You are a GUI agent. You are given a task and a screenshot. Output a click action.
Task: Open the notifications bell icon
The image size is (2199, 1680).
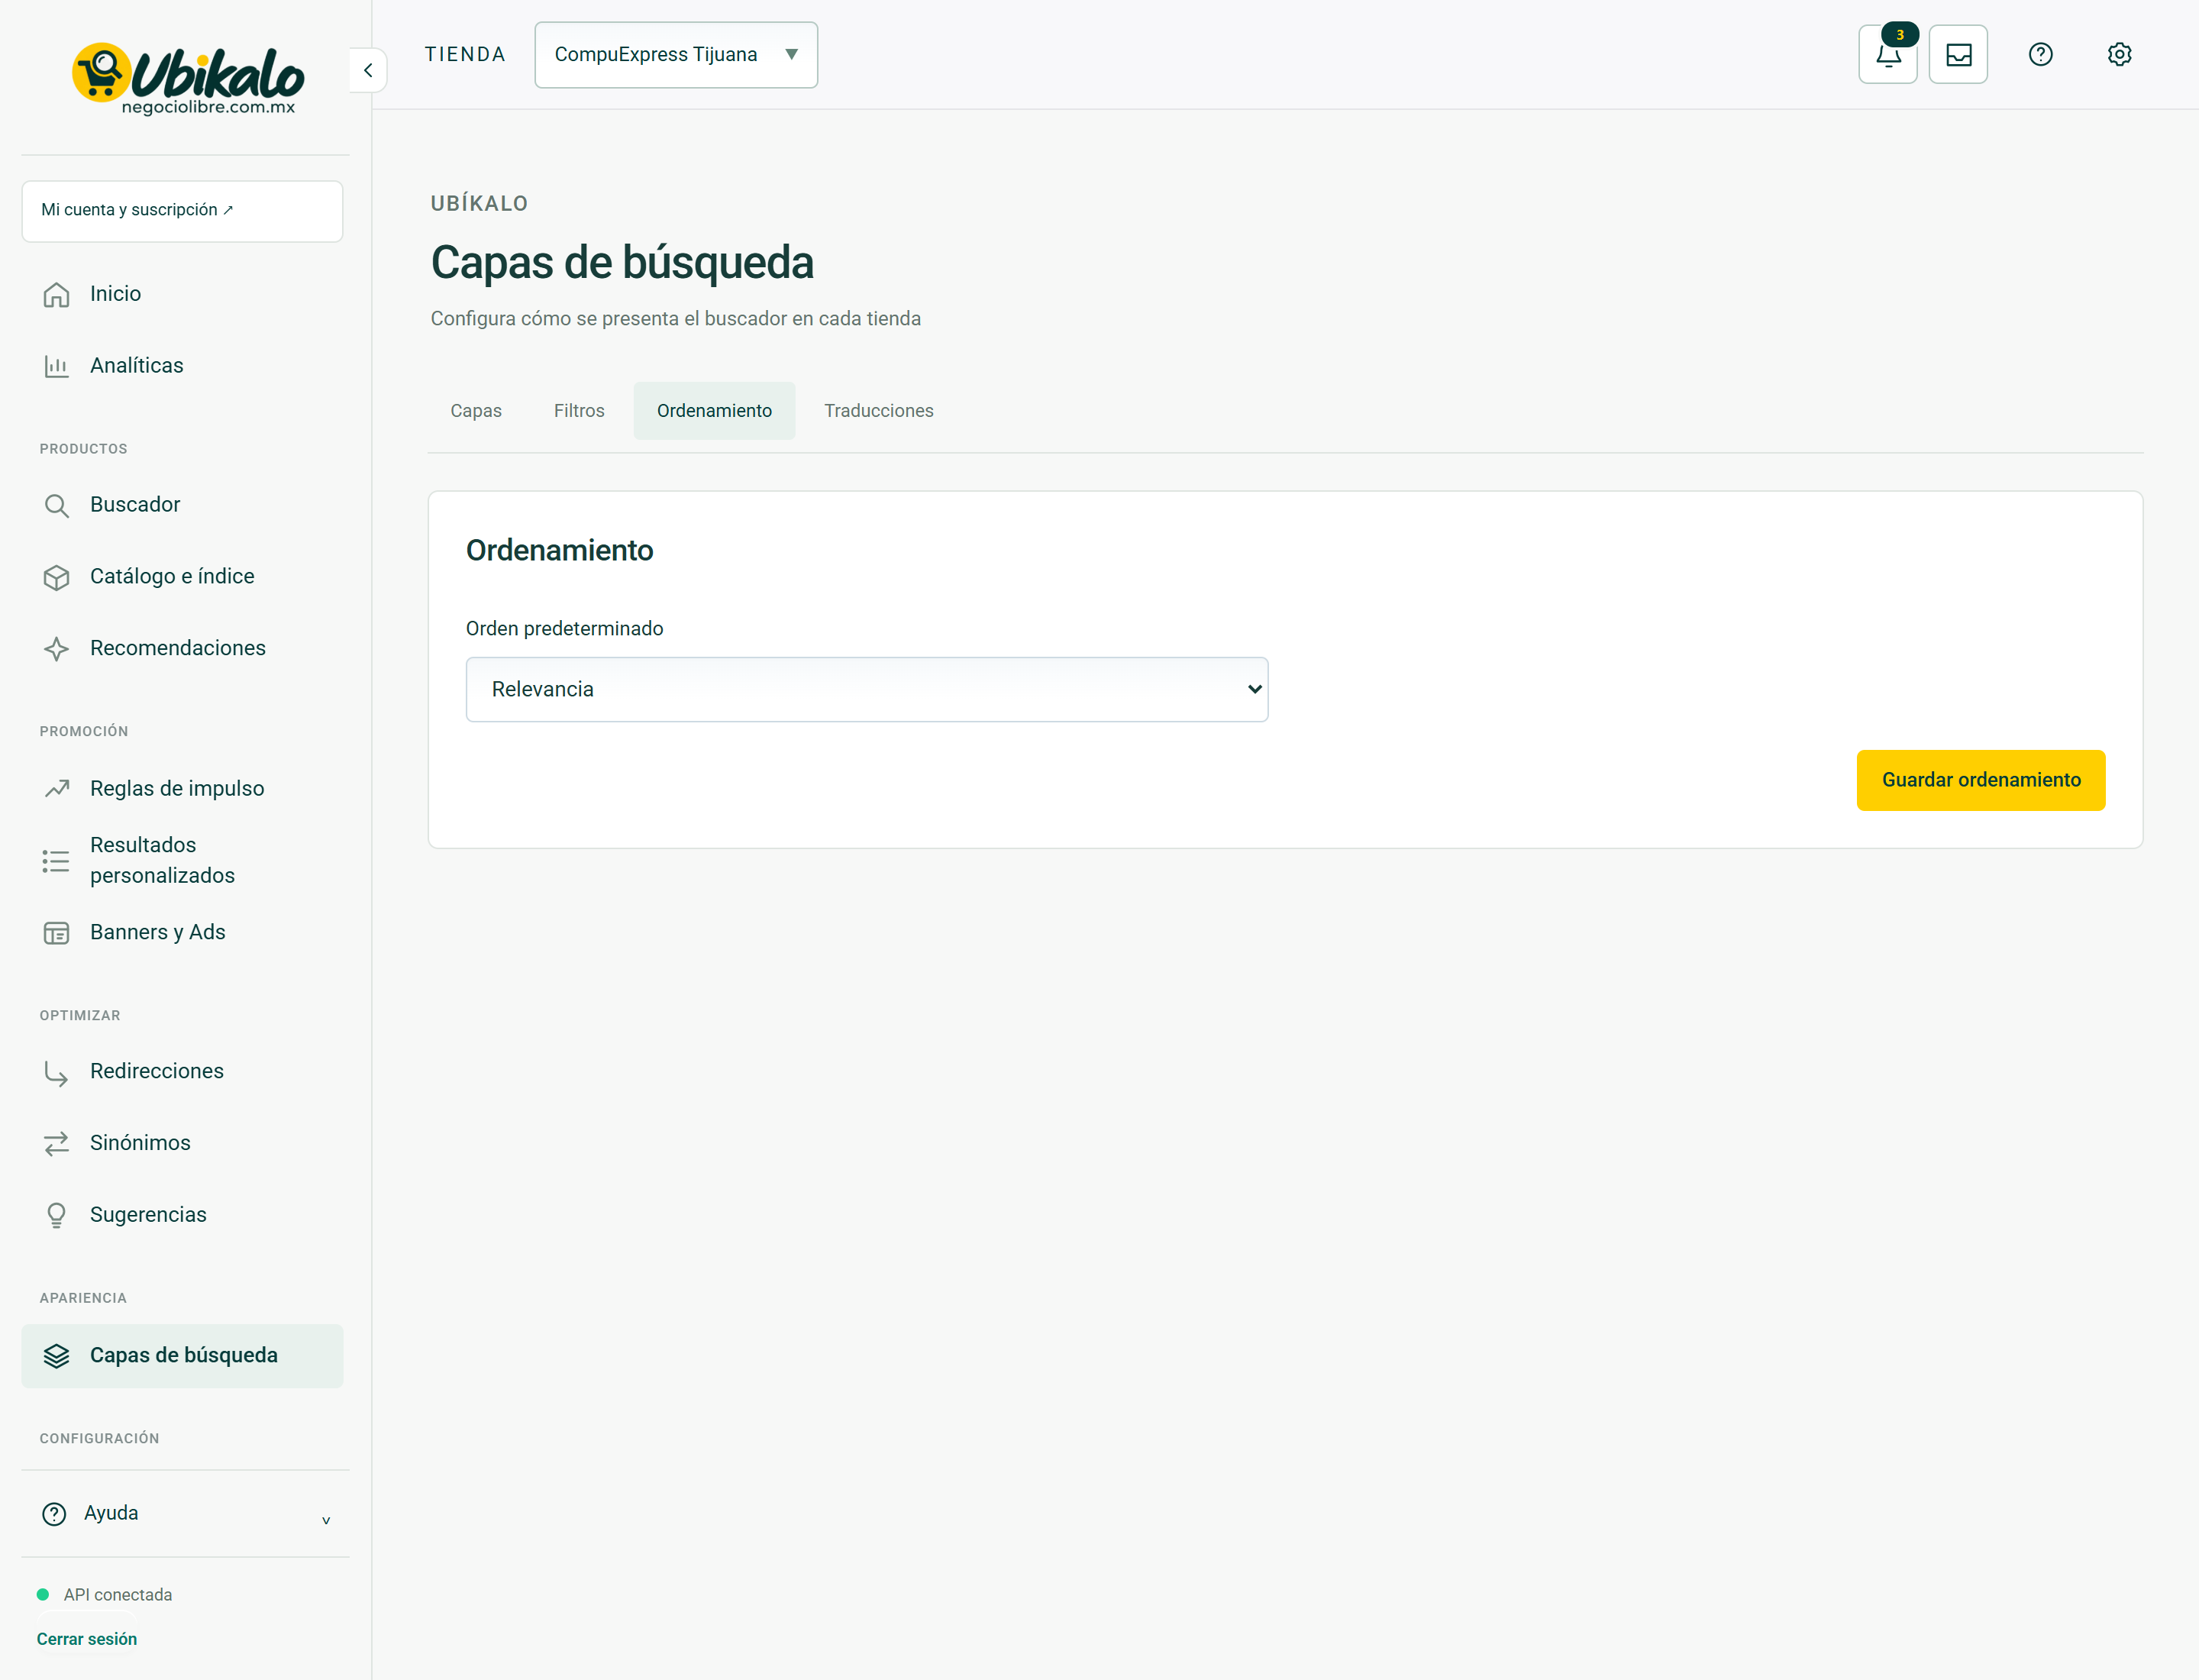pos(1887,55)
